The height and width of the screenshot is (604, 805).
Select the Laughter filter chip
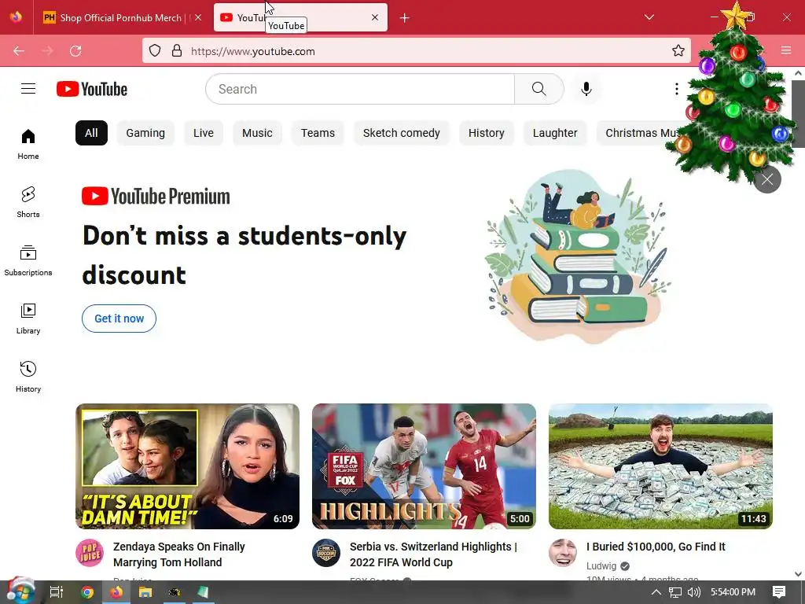pos(555,133)
